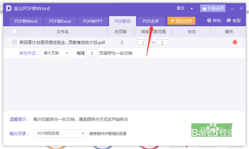Open the PDF相同目录 output directory dropdown

point(60,133)
